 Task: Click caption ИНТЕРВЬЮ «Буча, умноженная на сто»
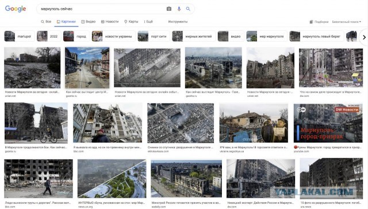(112, 203)
